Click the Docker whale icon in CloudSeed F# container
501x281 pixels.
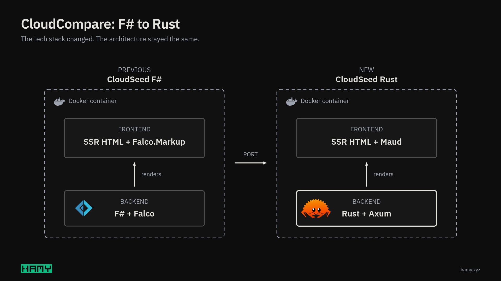coord(59,101)
